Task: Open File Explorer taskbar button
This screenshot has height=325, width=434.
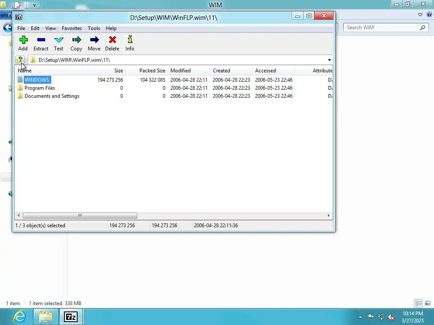Action: point(46,317)
